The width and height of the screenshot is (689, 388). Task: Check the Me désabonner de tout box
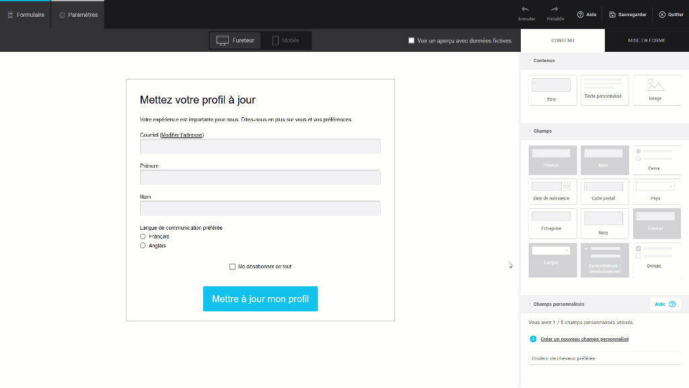click(233, 267)
